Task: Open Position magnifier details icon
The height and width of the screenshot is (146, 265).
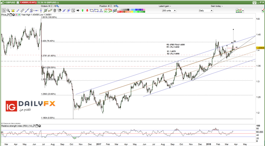Action: (117, 6)
